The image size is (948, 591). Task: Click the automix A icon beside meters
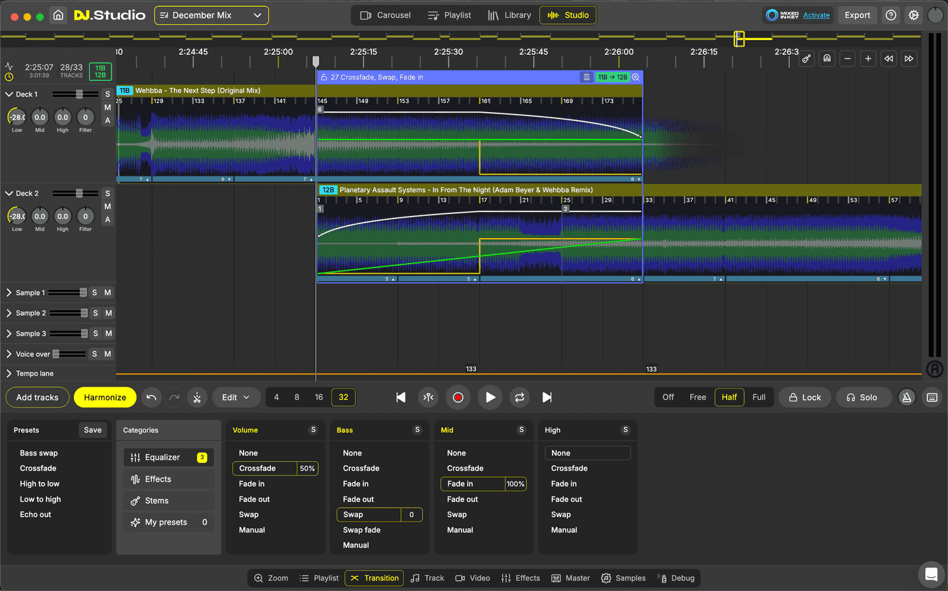pyautogui.click(x=935, y=369)
